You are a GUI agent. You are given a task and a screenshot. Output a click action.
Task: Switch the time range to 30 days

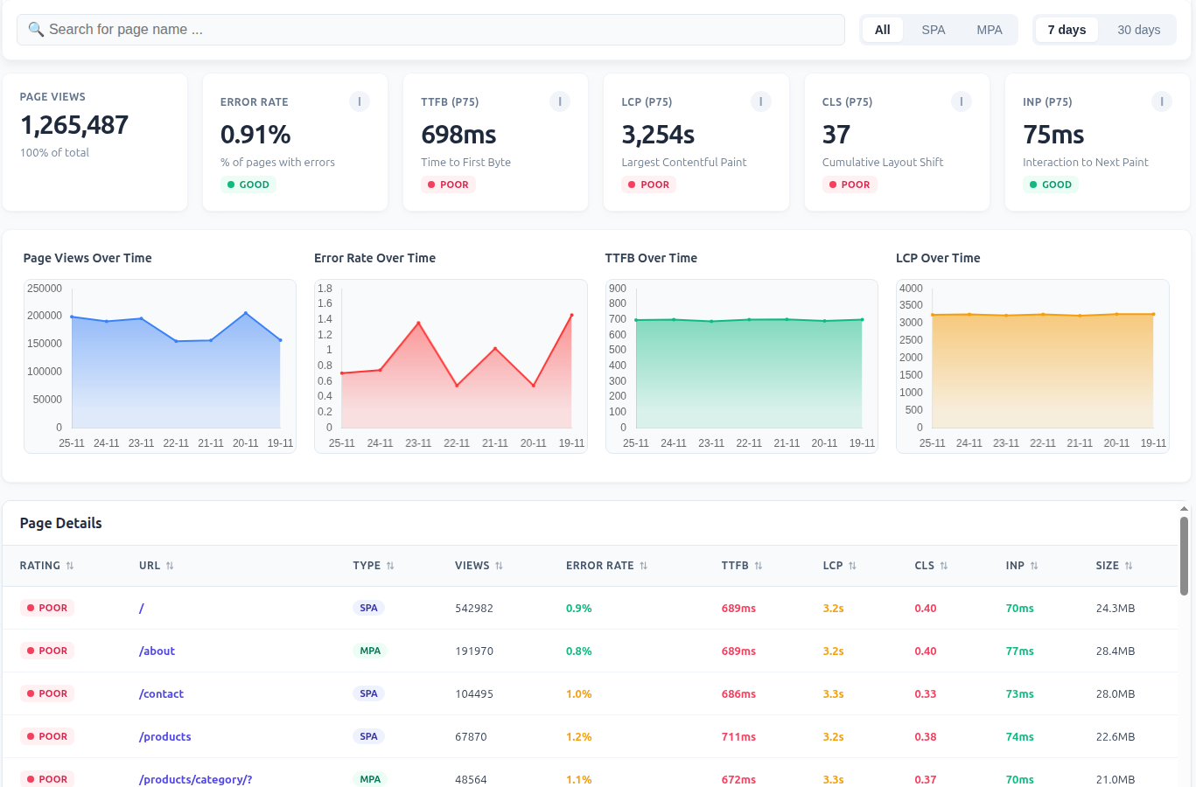click(x=1138, y=29)
